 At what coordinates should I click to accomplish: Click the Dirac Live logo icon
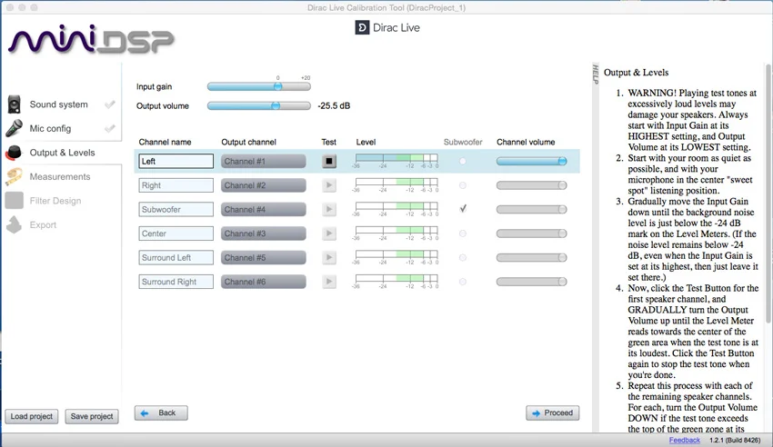click(x=362, y=27)
